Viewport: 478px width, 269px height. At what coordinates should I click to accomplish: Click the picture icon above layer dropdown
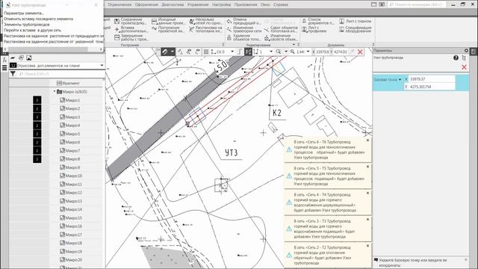pyautogui.click(x=29, y=58)
